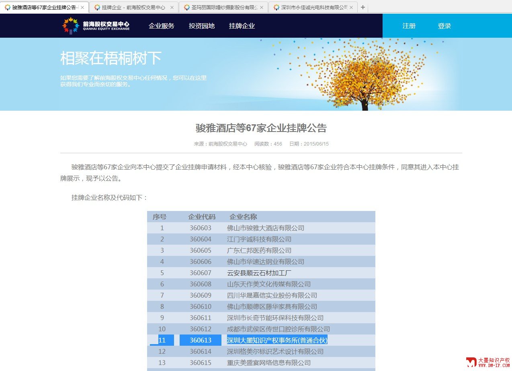This screenshot has width=512, height=371.
Task: Click 登录 login button
Action: click(444, 26)
